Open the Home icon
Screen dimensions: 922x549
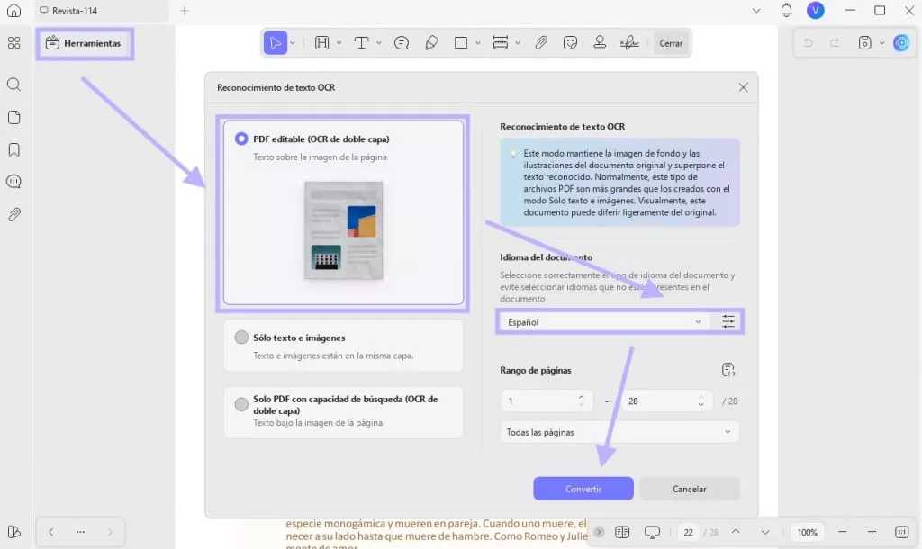tap(14, 10)
